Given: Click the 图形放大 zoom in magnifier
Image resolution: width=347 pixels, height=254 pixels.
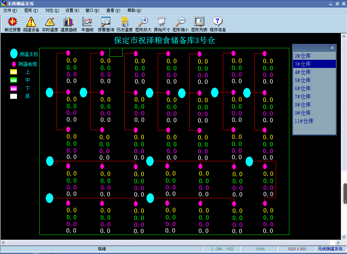Looking at the screenshot, I should (143, 22).
